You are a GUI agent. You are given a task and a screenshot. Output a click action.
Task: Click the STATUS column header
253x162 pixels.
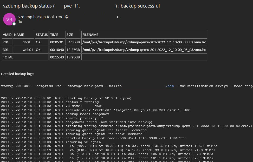pyautogui.click(x=42, y=35)
